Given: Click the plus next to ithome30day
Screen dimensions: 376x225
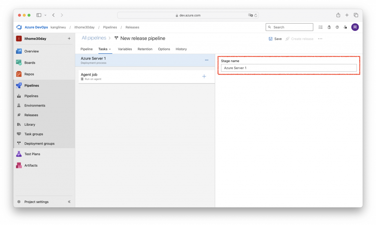Looking at the screenshot, I should [69, 39].
